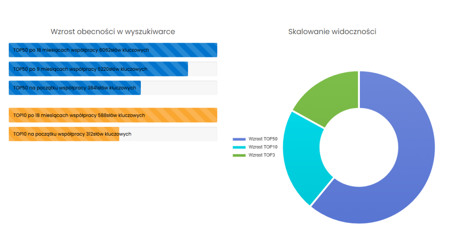Screen dimensions: 455x235
Task: Click the white center of the donut chart
Action: 359,147
